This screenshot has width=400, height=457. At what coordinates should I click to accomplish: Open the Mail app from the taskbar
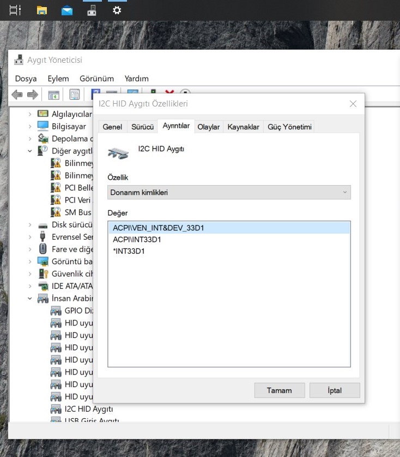coord(67,10)
